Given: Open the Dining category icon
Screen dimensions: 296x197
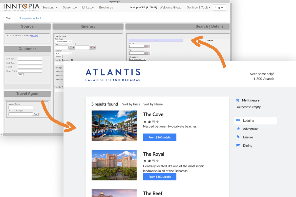Looking at the screenshot, I should click(x=238, y=145).
